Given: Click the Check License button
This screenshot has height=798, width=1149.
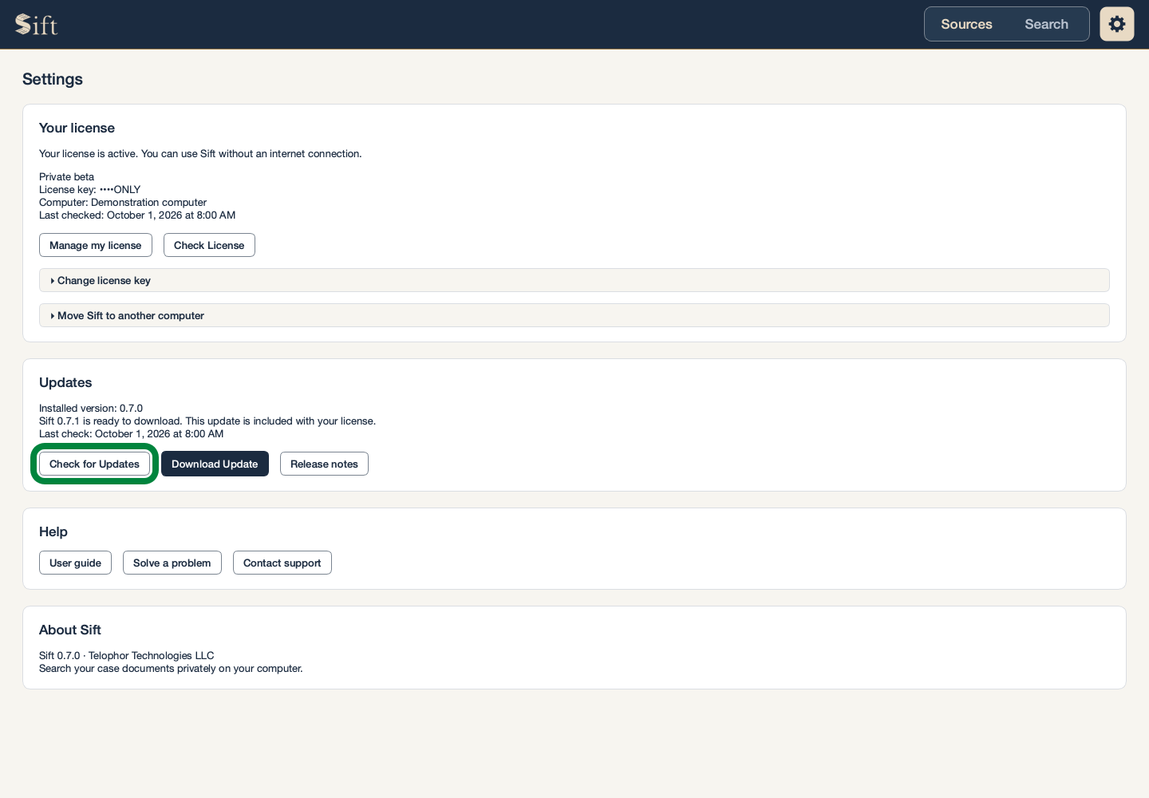Looking at the screenshot, I should pyautogui.click(x=209, y=245).
